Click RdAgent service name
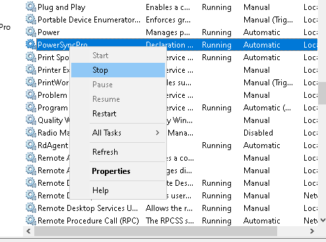 (x=53, y=145)
